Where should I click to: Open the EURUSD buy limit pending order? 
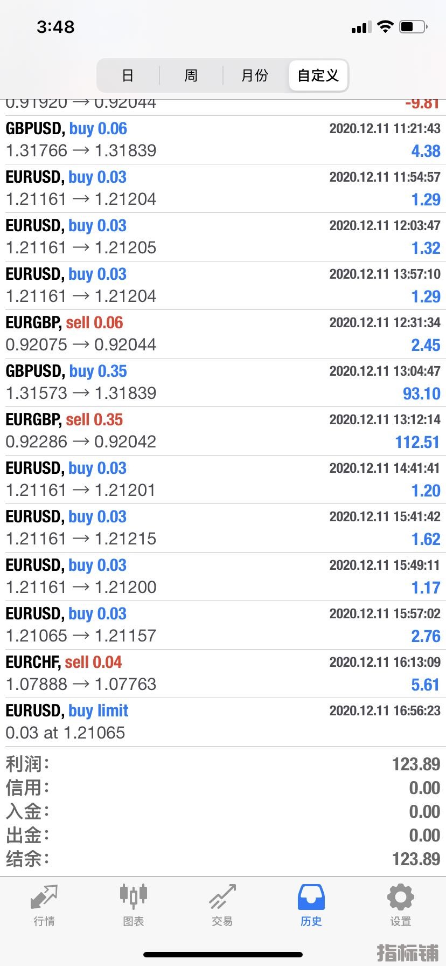tap(223, 722)
